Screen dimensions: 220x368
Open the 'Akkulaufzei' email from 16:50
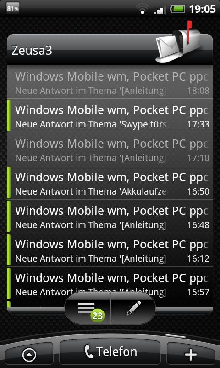click(x=110, y=183)
